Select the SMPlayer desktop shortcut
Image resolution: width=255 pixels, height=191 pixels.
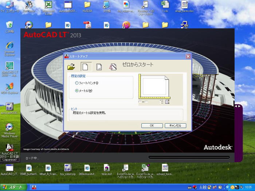click(x=29, y=7)
